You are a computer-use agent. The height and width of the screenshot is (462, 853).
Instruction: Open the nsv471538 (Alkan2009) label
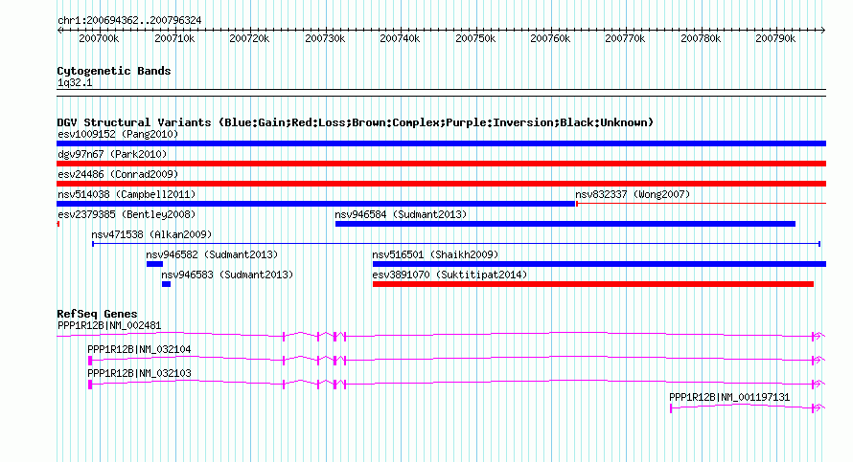click(x=151, y=234)
